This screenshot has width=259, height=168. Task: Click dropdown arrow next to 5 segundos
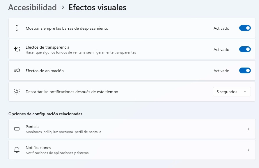tap(245, 92)
